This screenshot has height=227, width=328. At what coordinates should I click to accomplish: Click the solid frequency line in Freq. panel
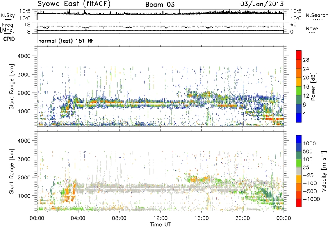click(160, 30)
